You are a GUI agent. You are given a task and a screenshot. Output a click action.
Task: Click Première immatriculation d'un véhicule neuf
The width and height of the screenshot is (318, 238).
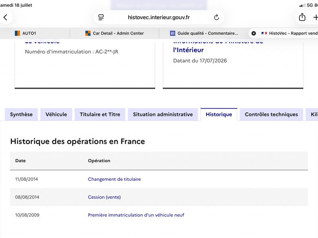point(136,215)
